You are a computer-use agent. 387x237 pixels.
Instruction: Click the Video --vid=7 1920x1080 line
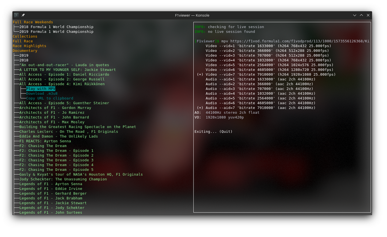pyautogui.click(x=266, y=75)
